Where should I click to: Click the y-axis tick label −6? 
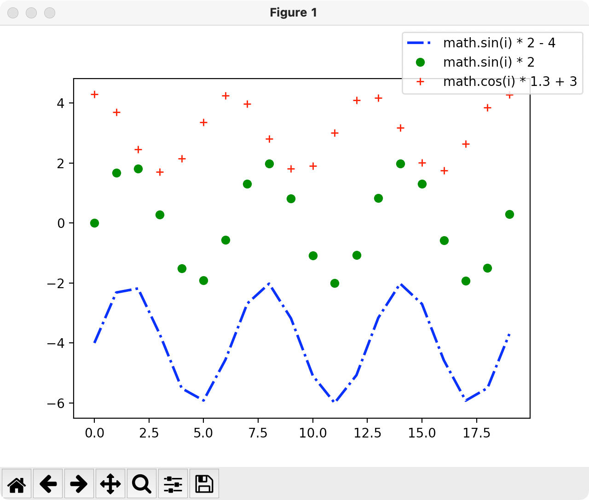pyautogui.click(x=57, y=403)
